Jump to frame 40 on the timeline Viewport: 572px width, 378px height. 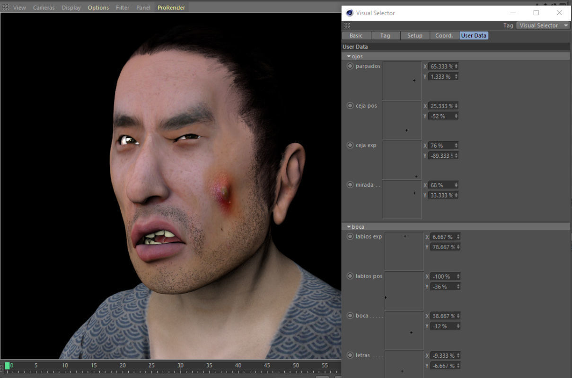238,365
